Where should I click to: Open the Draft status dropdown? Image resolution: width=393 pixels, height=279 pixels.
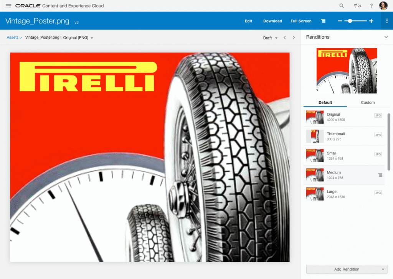(x=270, y=38)
